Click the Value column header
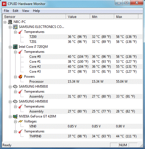145x149 pixels. (x=78, y=17)
